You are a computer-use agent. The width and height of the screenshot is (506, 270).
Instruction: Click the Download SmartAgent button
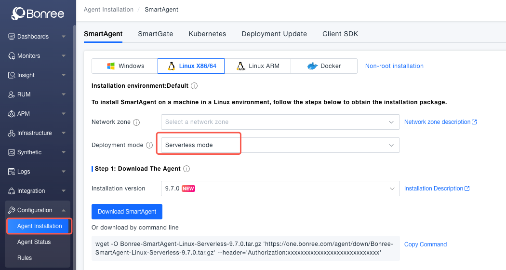tap(127, 212)
